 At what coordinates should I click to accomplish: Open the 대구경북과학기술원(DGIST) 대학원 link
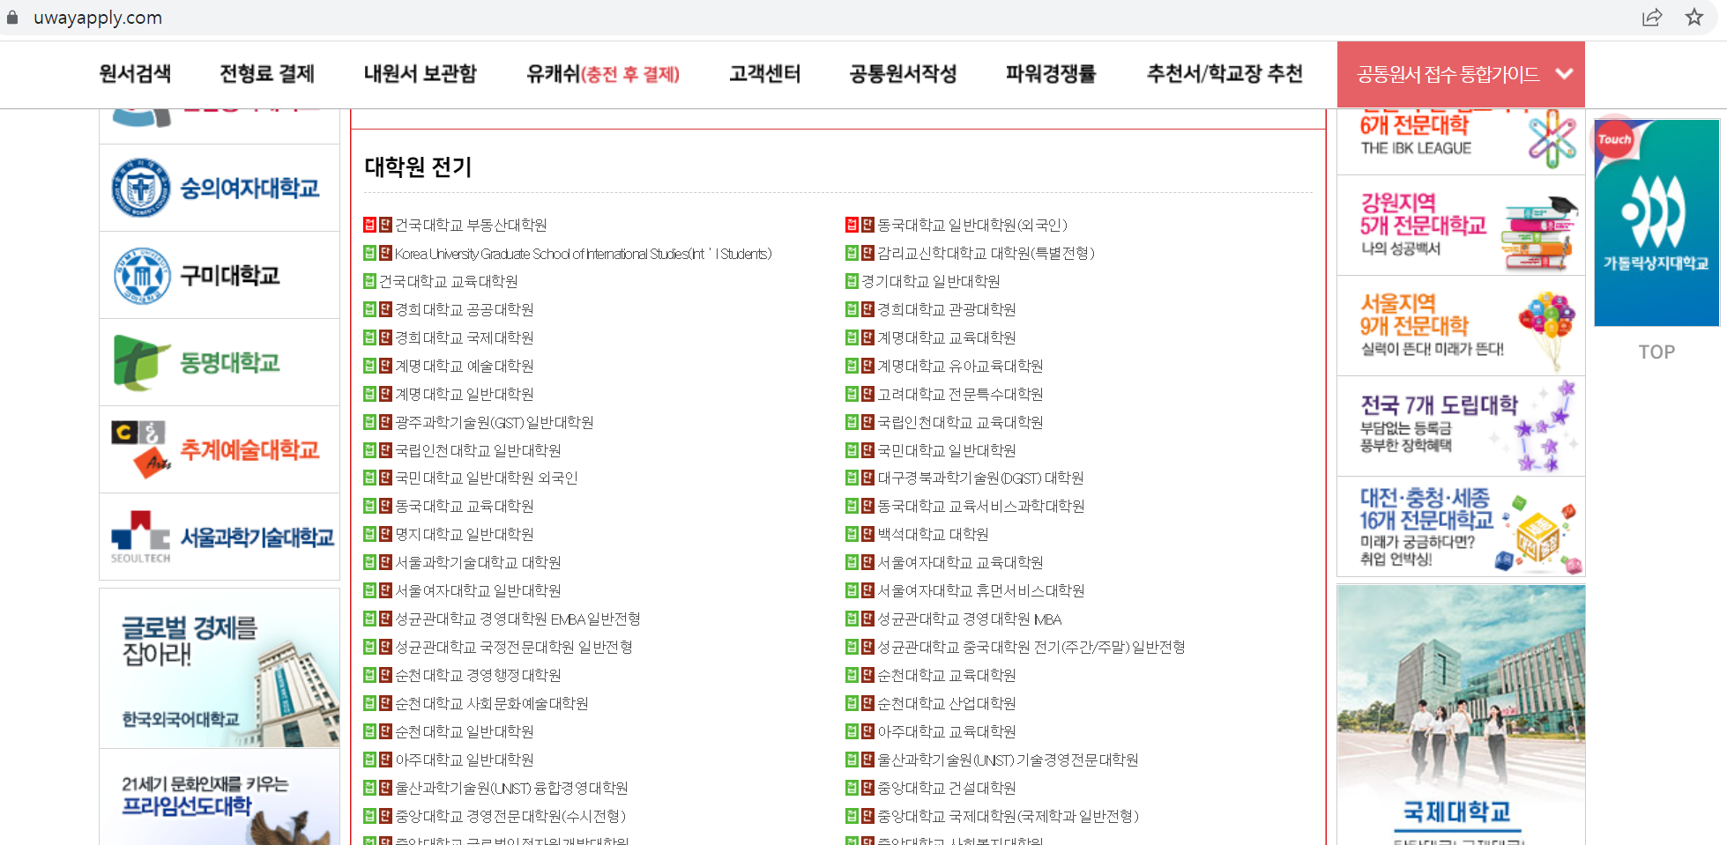point(980,478)
